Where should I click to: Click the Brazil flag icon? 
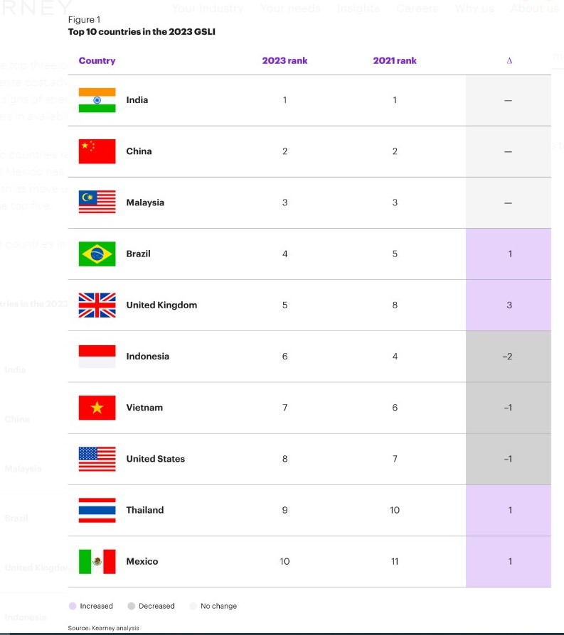[97, 254]
